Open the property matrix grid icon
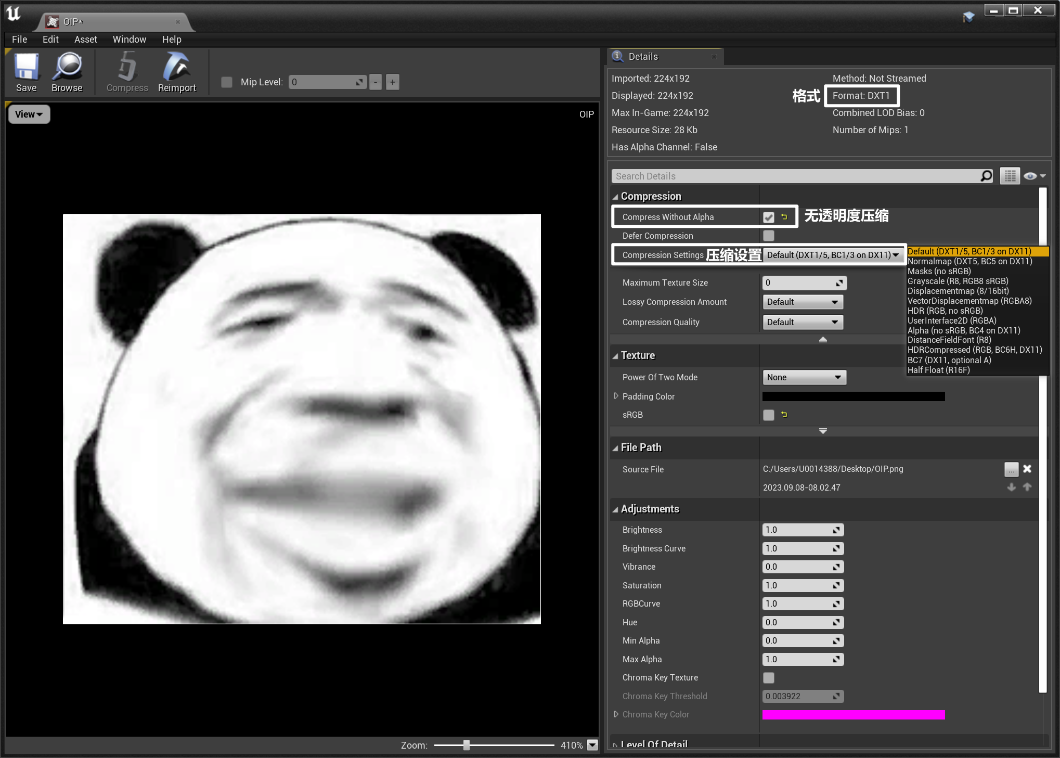The height and width of the screenshot is (758, 1060). pyautogui.click(x=1010, y=176)
